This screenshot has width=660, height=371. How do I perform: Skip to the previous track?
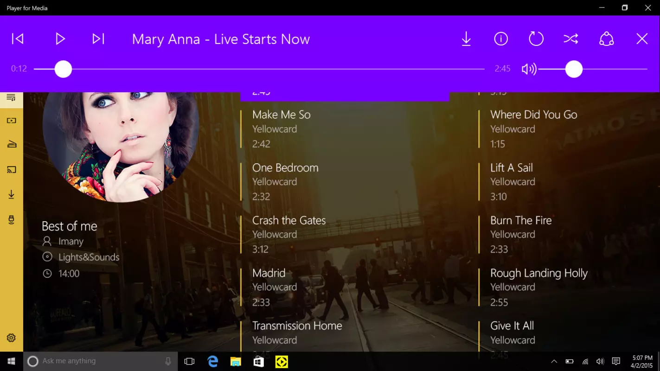click(18, 39)
